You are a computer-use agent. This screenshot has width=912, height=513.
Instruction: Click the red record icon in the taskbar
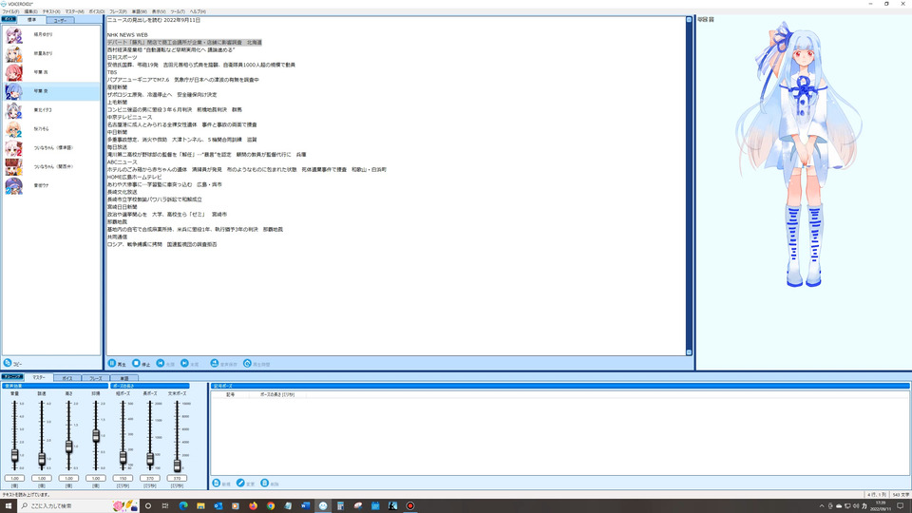pyautogui.click(x=410, y=506)
